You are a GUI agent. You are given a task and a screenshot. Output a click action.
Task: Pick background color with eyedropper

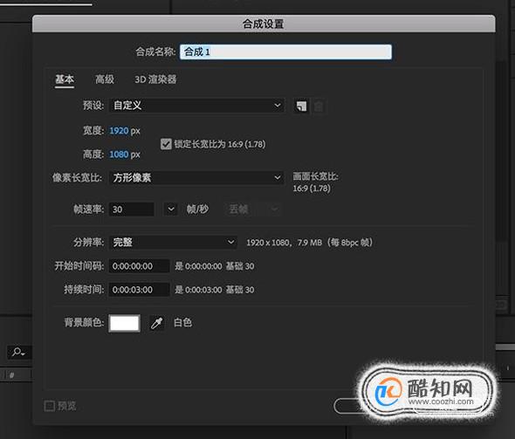156,323
